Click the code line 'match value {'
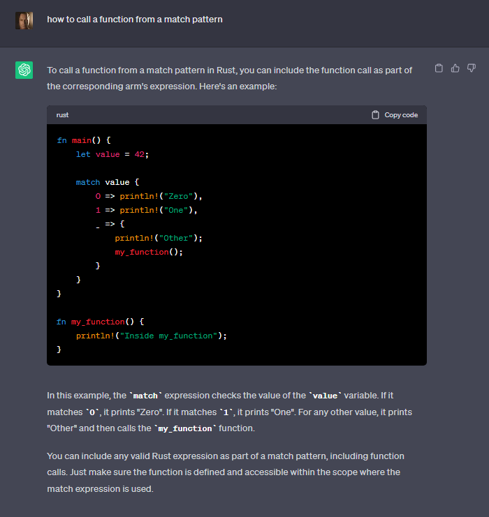This screenshot has width=489, height=517. coord(108,182)
